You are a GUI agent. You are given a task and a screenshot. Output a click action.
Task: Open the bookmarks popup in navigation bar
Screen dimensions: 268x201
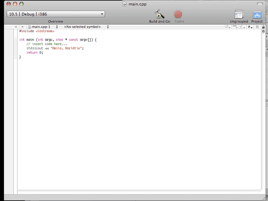pyautogui.click(x=227, y=27)
